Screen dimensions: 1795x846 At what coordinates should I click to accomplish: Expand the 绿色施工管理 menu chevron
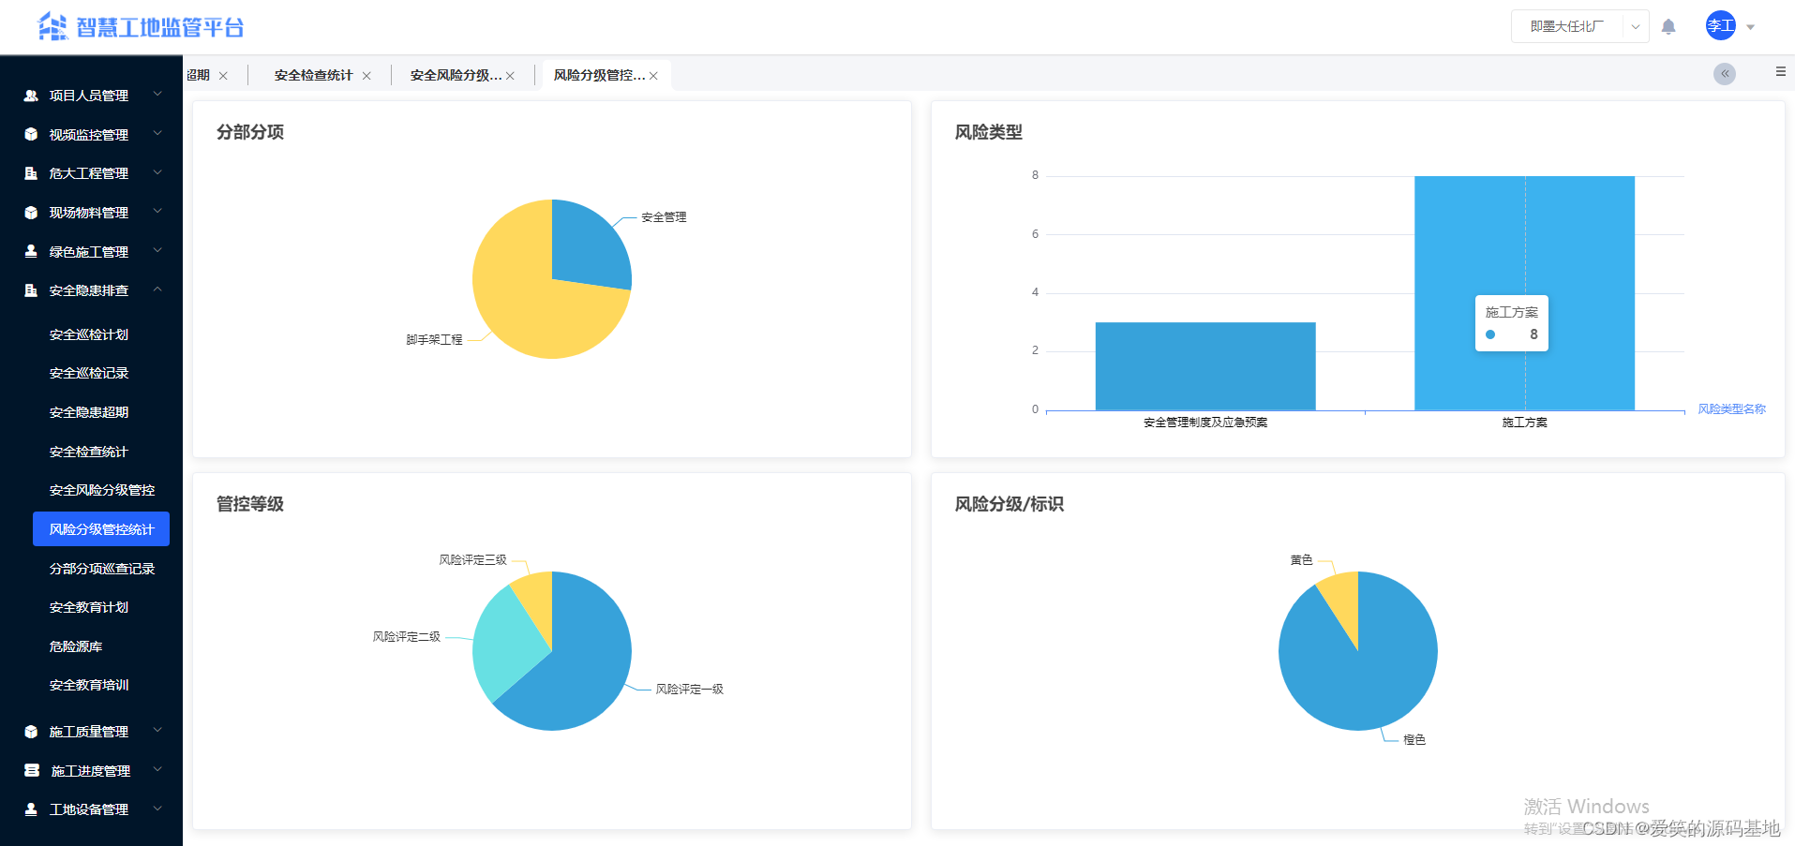tap(157, 251)
